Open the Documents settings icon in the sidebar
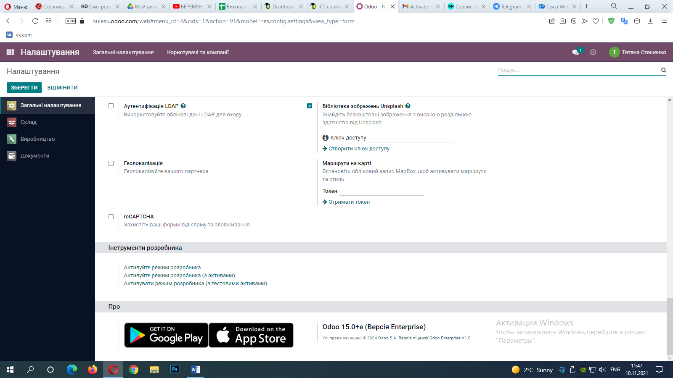This screenshot has height=378, width=673. coord(12,156)
